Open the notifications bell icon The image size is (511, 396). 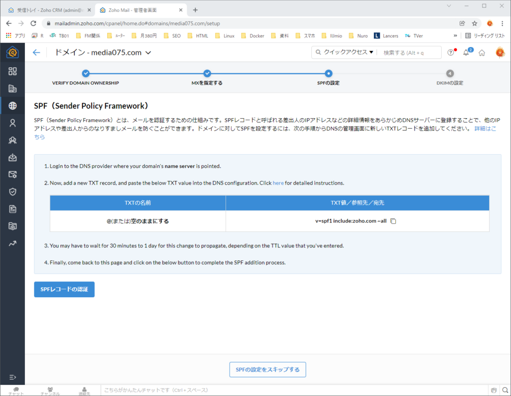pyautogui.click(x=467, y=52)
